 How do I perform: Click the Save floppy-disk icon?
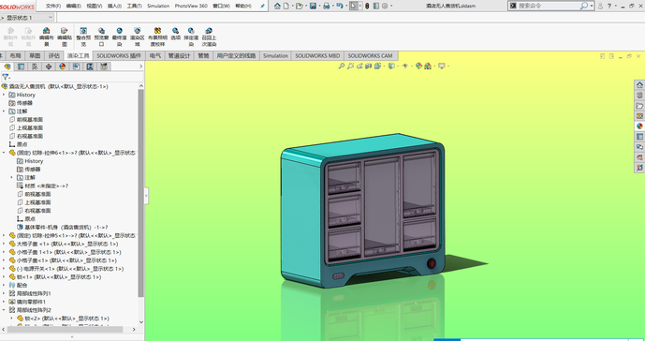pos(313,6)
